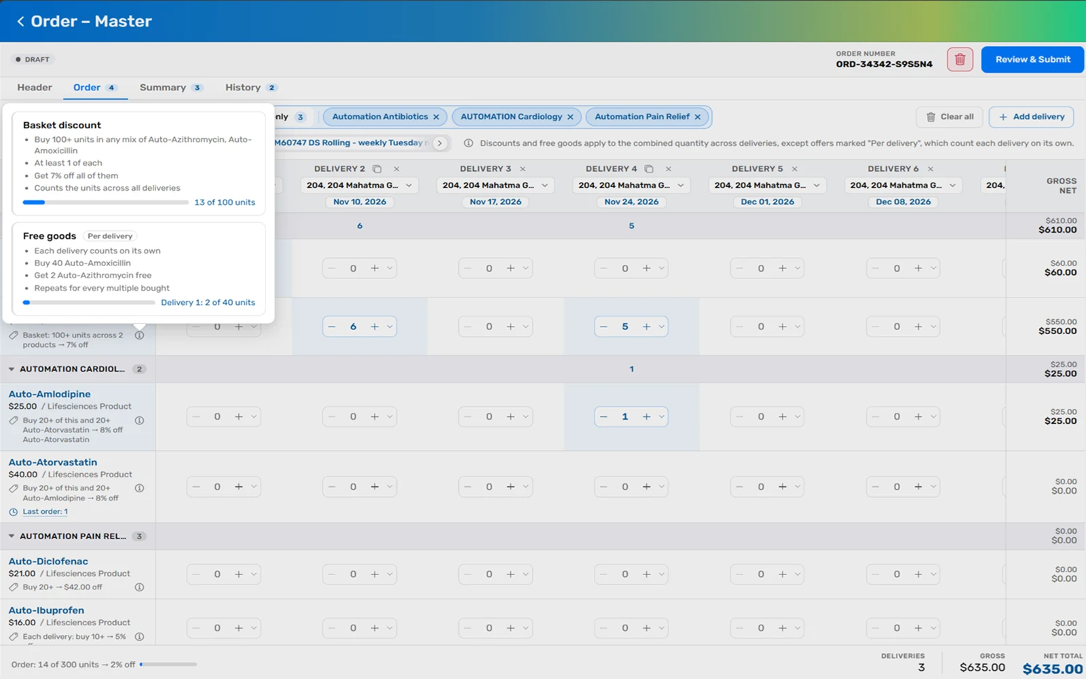Delete order with the trash icon
Screen dimensions: 1086x679
(960, 60)
